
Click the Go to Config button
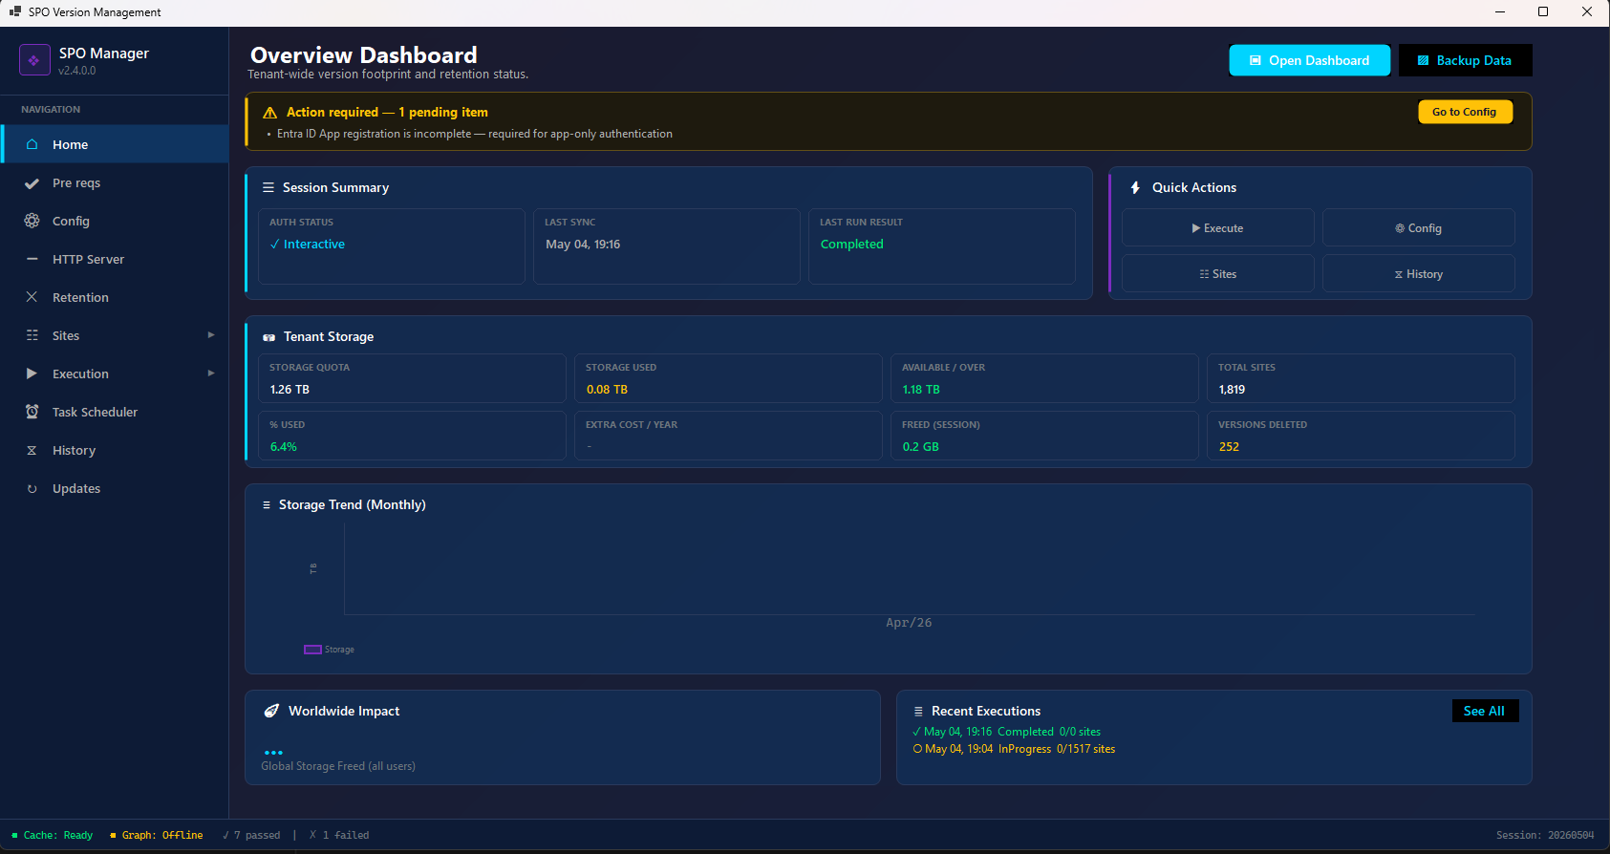point(1465,112)
